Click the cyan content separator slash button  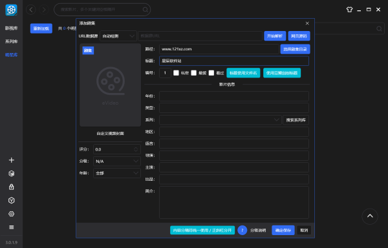(202, 230)
